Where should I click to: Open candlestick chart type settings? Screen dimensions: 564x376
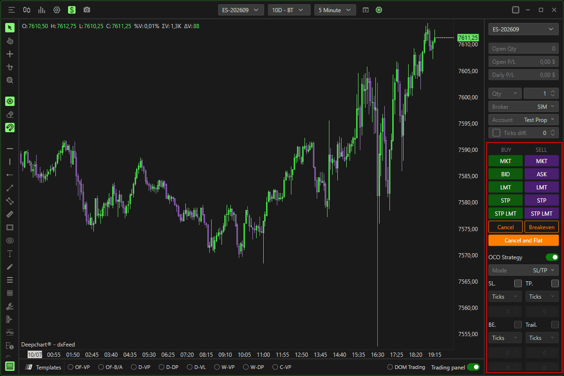click(27, 10)
